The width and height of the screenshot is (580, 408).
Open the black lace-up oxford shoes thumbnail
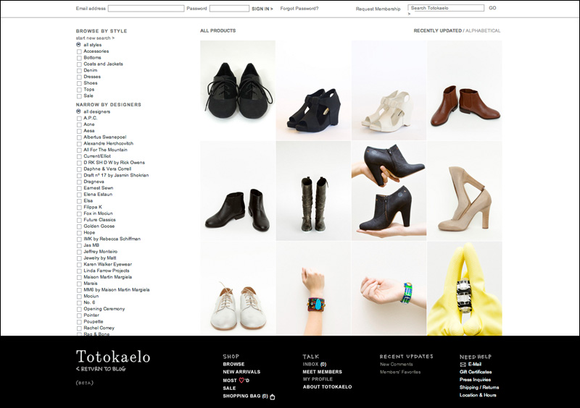click(238, 90)
